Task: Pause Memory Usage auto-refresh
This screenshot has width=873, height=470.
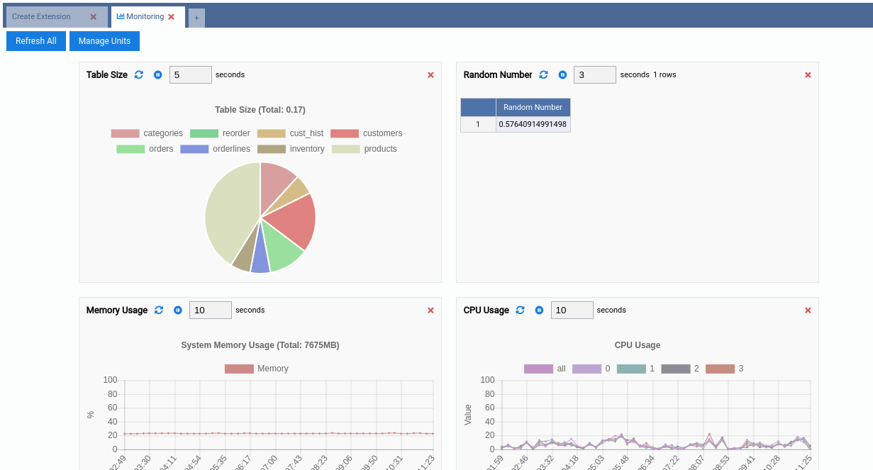Action: tap(177, 310)
